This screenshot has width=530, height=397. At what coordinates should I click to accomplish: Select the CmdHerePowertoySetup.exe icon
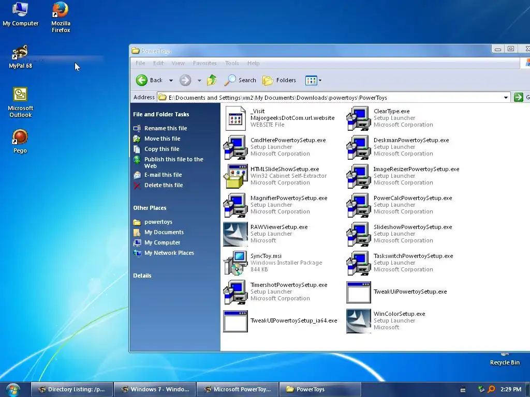(x=235, y=147)
